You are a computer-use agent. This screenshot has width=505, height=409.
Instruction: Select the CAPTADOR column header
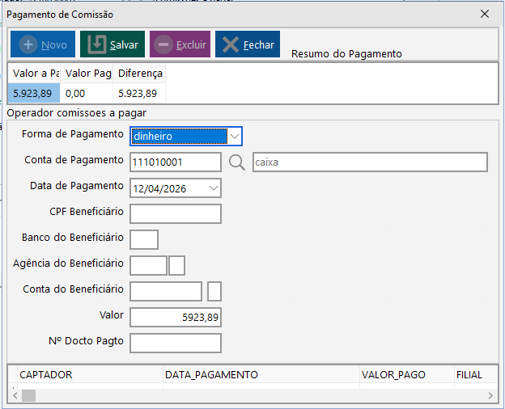coord(89,375)
